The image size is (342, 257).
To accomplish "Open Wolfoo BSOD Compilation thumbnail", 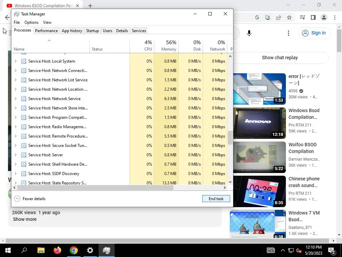I will pos(260,157).
